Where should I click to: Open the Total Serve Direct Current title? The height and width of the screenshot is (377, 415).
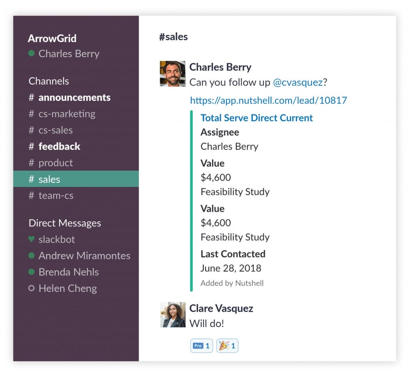257,118
